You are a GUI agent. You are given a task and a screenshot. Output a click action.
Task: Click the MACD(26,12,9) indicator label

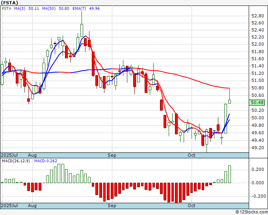coord(16,161)
